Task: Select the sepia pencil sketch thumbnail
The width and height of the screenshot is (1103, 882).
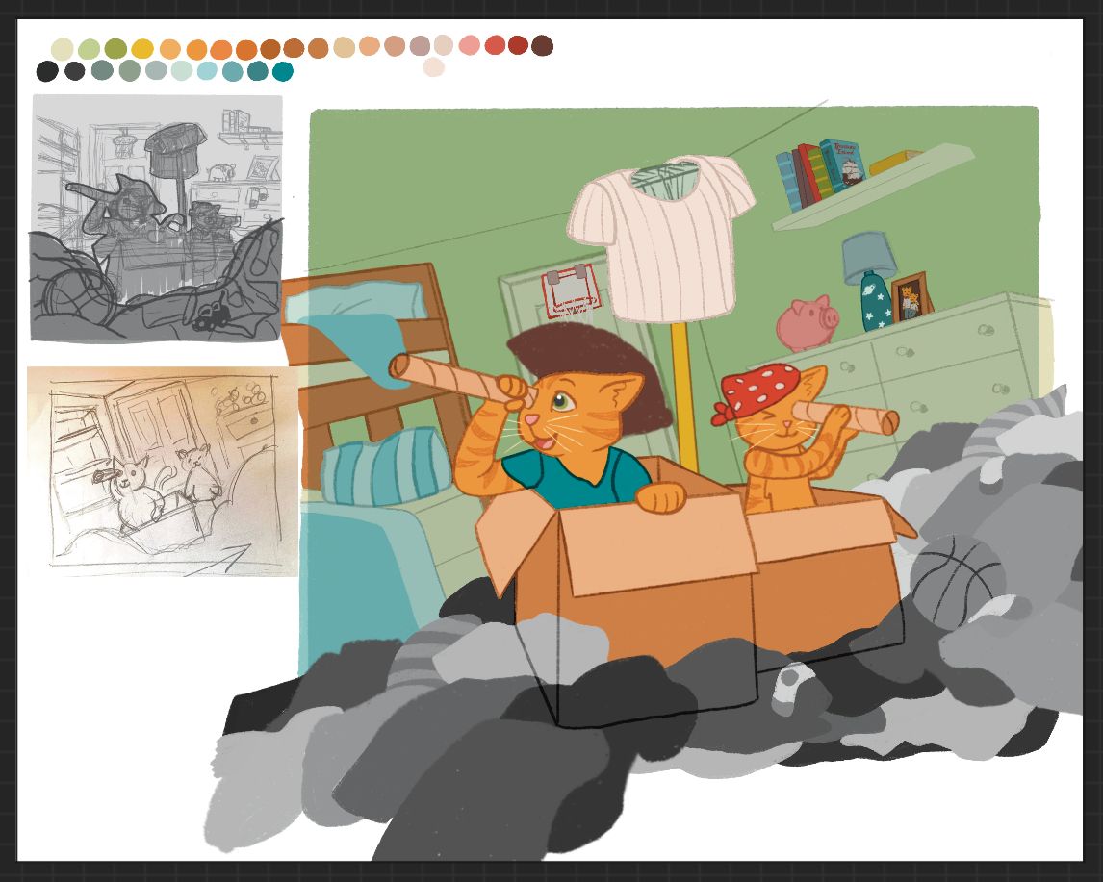Action: coord(162,471)
